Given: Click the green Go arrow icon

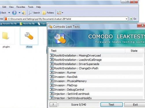Looking at the screenshot, I should [x=131, y=19].
